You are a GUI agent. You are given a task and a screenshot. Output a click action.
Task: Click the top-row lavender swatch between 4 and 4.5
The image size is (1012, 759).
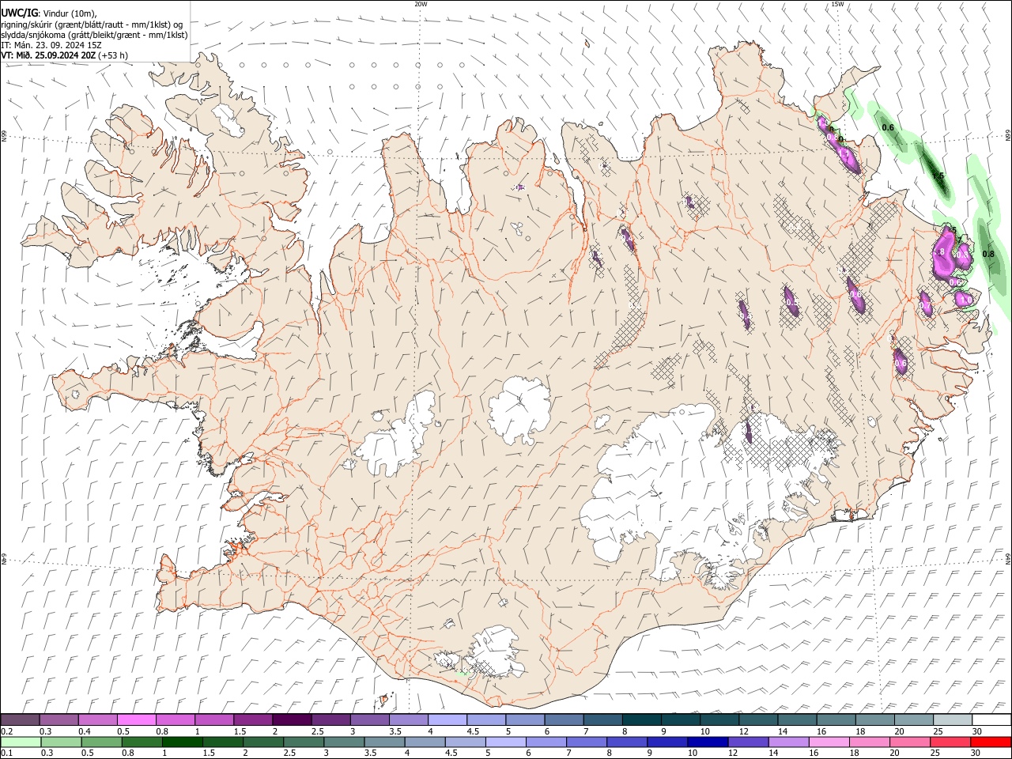pos(447,720)
